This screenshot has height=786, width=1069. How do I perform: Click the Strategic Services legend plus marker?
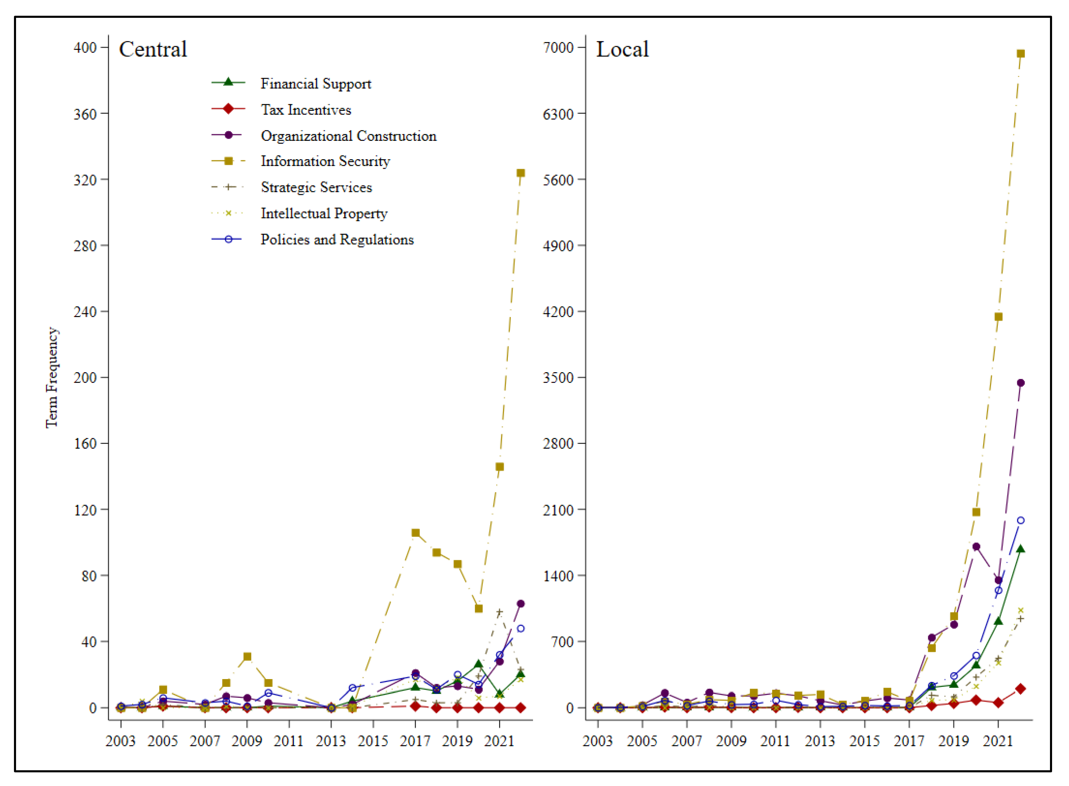click(228, 187)
